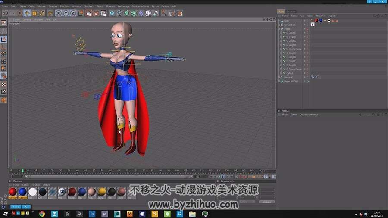Activate the Scale tool

34,13
